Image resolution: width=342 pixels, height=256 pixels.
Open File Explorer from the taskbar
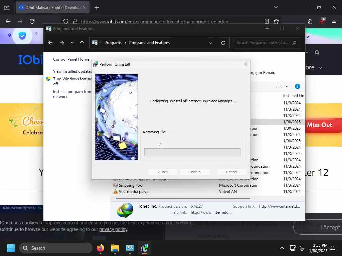(x=115, y=248)
